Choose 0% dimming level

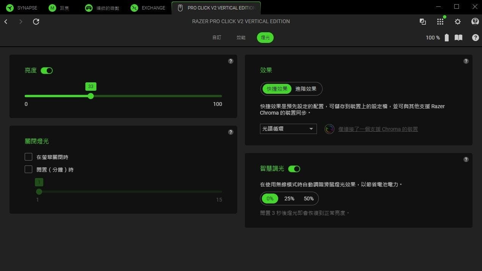pyautogui.click(x=270, y=199)
